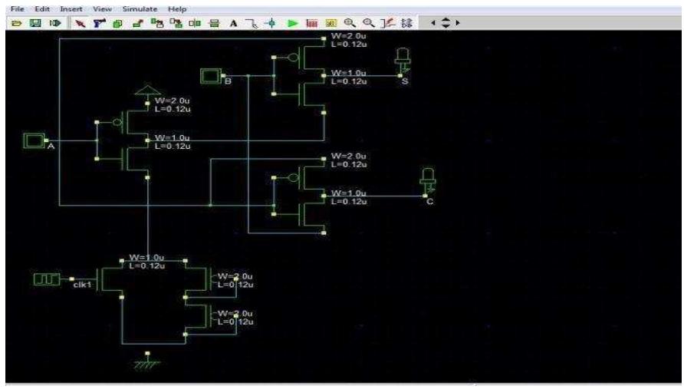This screenshot has height=389, width=684.
Task: Select the VDD supply symbol
Action: pyautogui.click(x=147, y=91)
